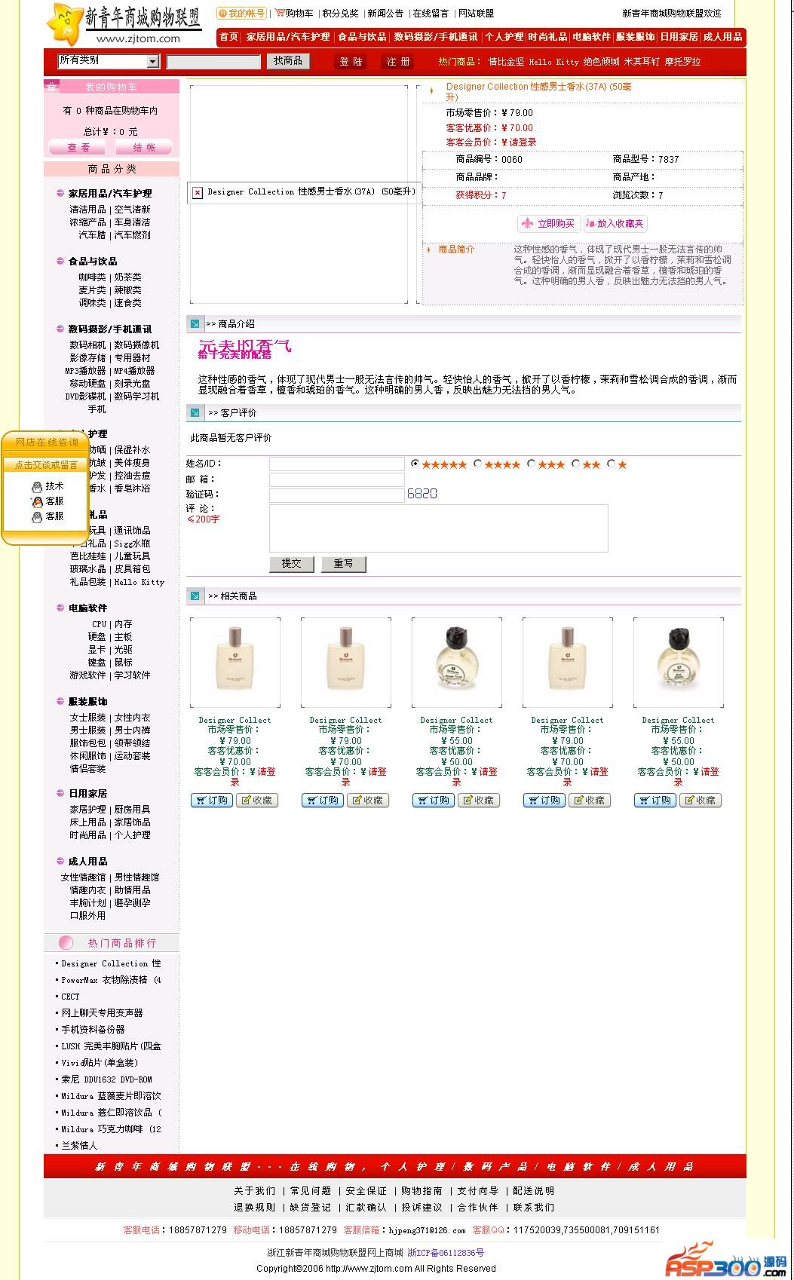Select the two-star rating radio button
The image size is (794, 1280).
(x=575, y=464)
